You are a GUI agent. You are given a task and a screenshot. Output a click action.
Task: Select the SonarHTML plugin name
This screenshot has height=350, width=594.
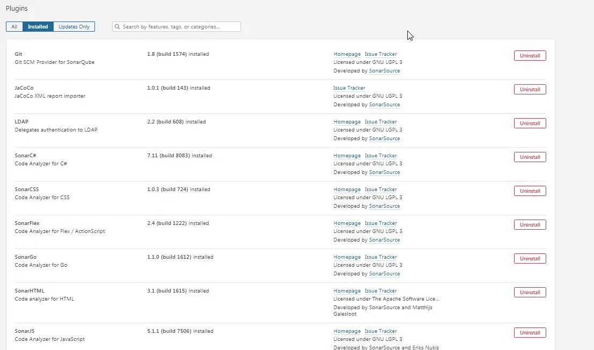click(30, 291)
